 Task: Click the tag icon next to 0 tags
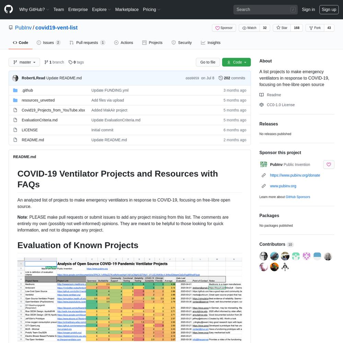[70, 62]
